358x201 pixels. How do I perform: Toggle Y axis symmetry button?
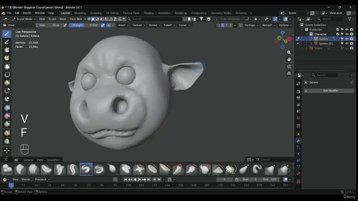point(227,25)
